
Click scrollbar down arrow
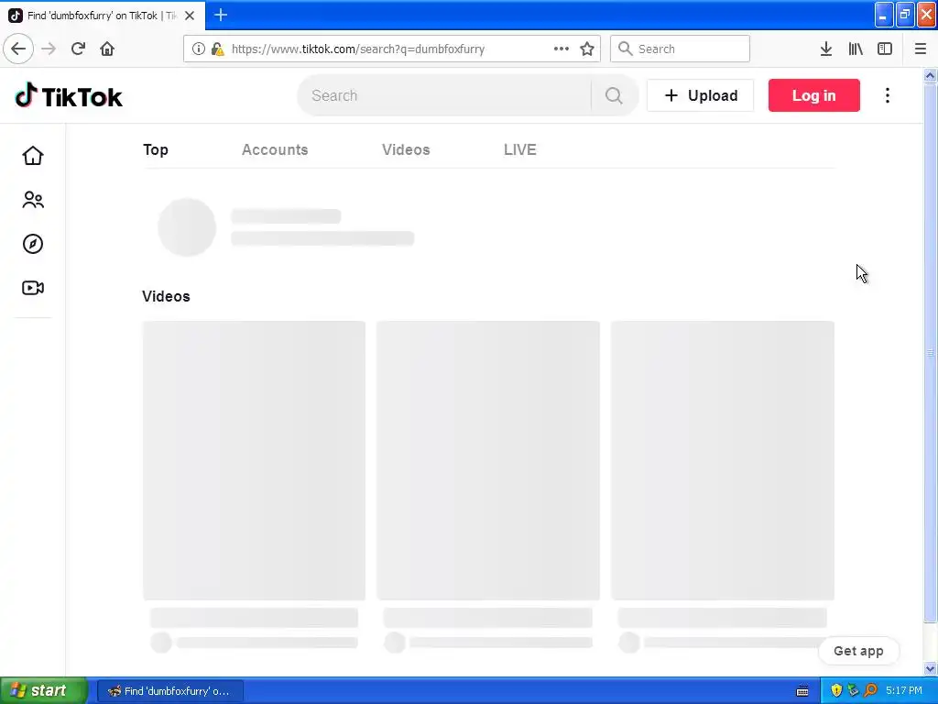pyautogui.click(x=931, y=668)
